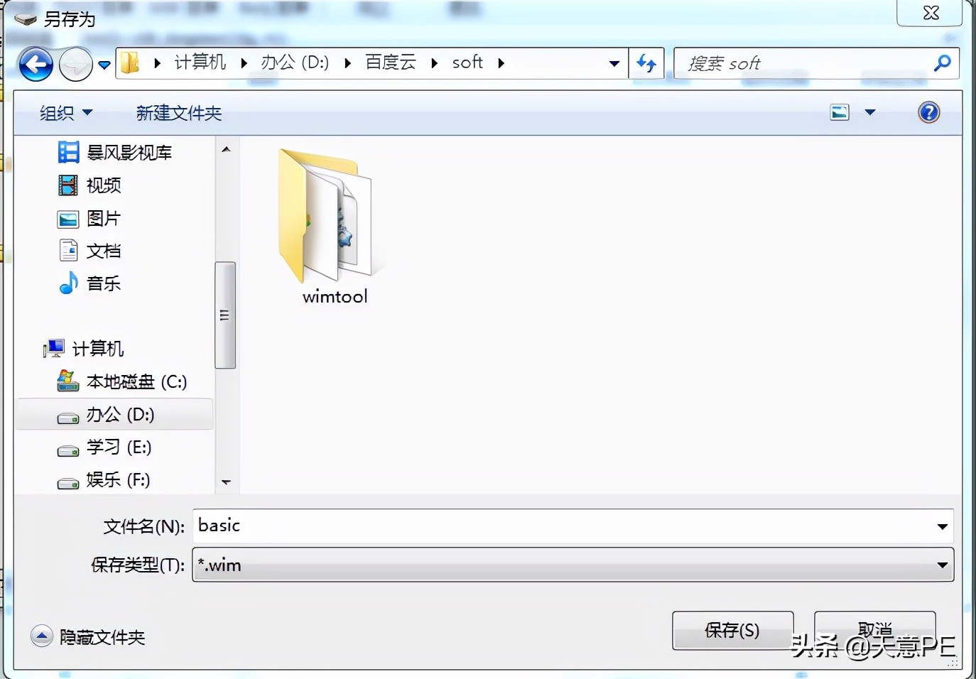This screenshot has width=976, height=679.
Task: Click the 保存(S) button
Action: pyautogui.click(x=732, y=631)
